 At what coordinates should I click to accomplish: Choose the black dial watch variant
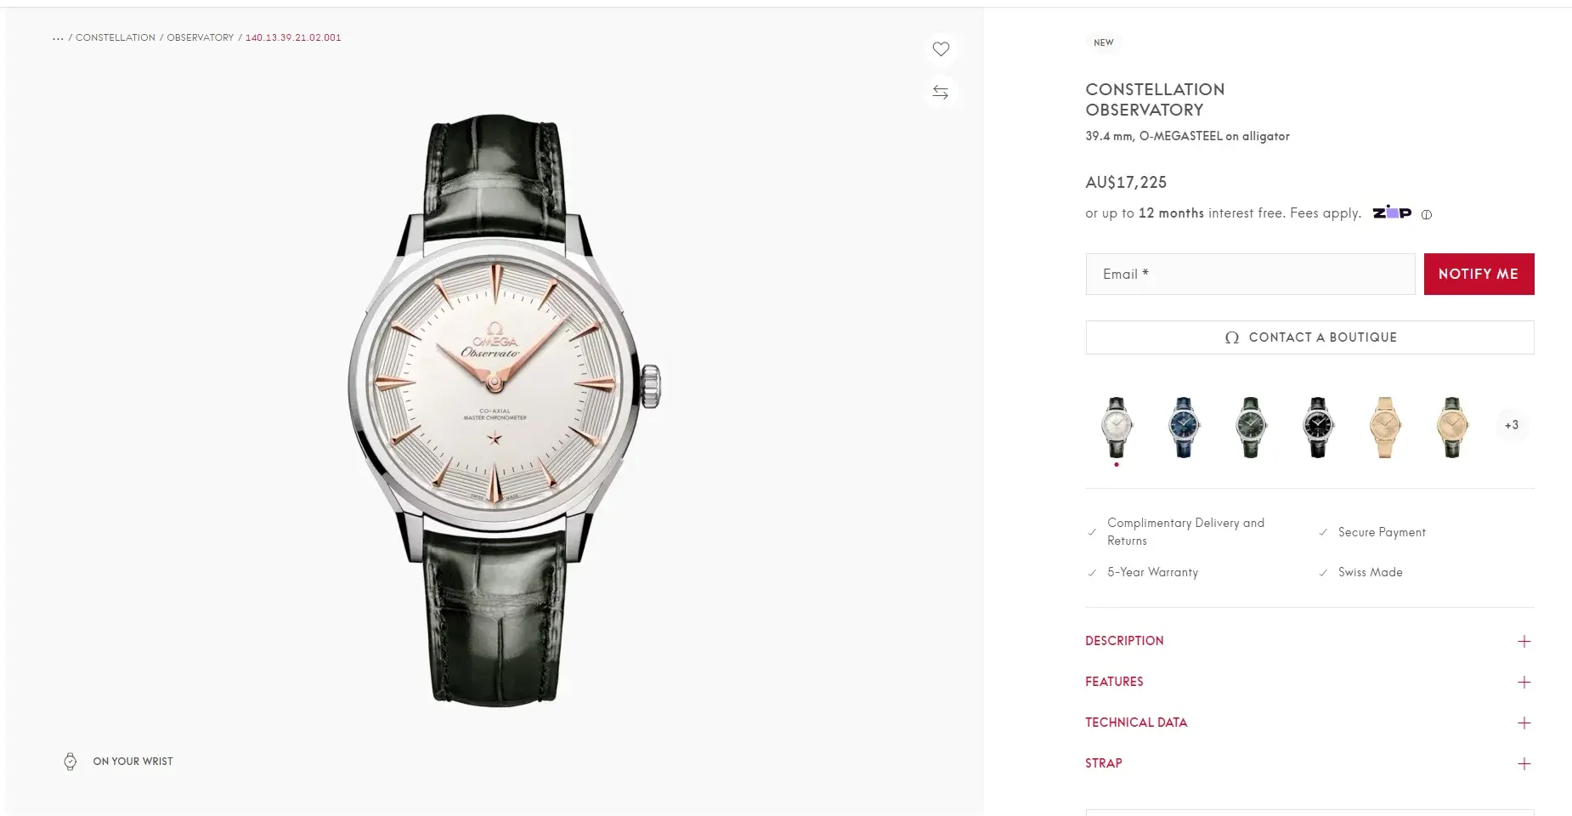(1318, 427)
